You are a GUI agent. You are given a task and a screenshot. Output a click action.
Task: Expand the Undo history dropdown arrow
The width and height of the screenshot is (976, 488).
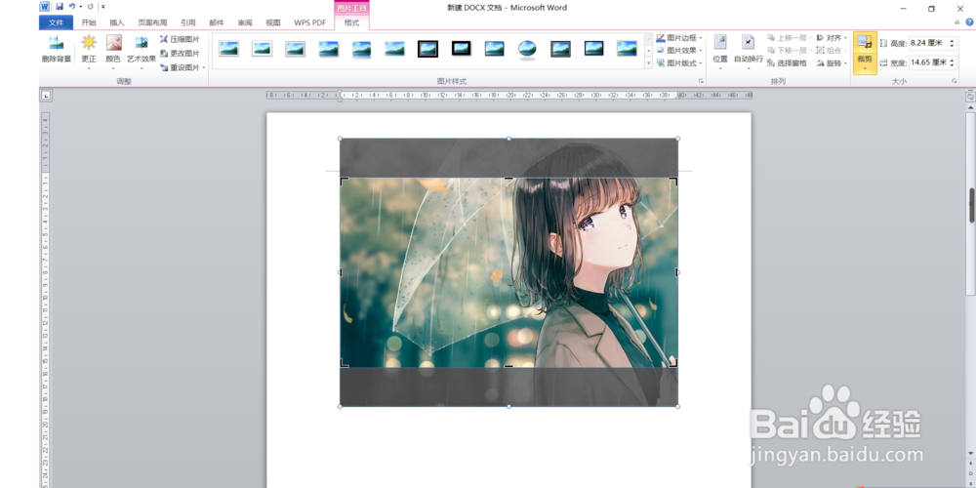[x=81, y=7]
